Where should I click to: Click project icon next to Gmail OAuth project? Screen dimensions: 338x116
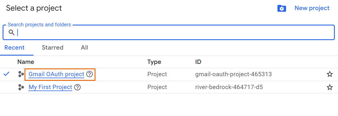click(21, 74)
